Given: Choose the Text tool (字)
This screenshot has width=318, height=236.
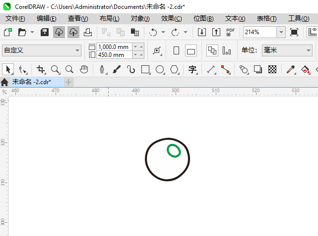Looking at the screenshot, I should coord(192,70).
